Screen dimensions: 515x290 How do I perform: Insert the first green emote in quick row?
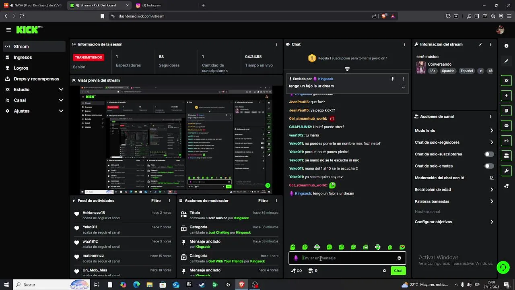click(293, 247)
